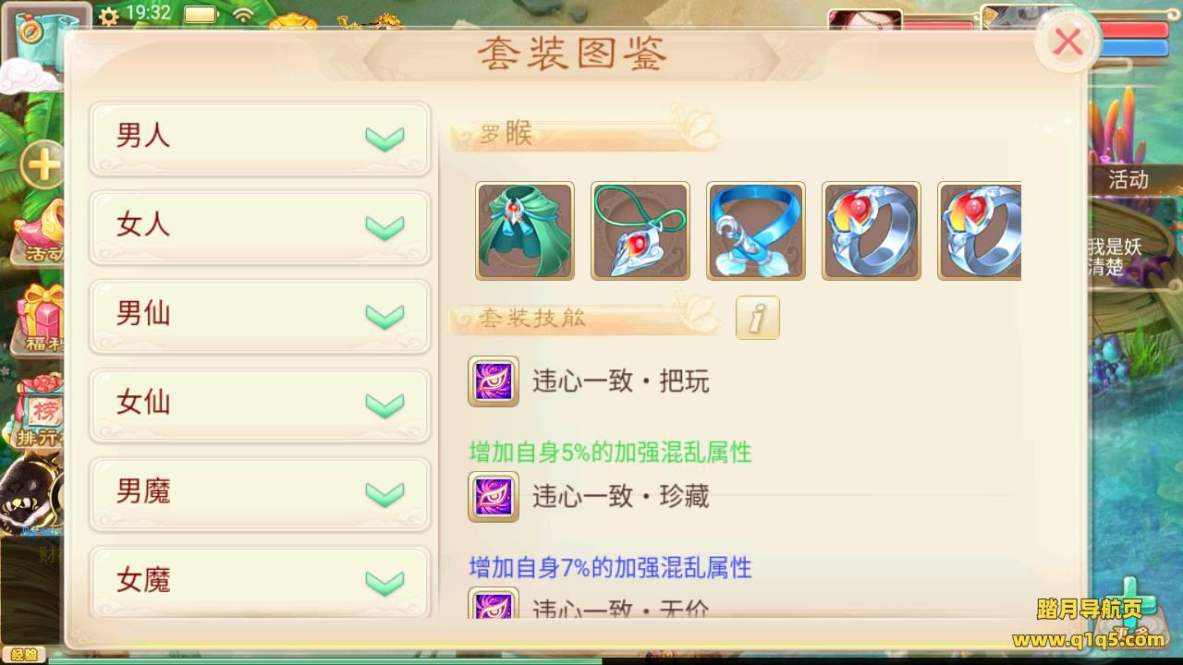Tap the yellow plus button at left
The height and width of the screenshot is (665, 1183).
click(41, 166)
